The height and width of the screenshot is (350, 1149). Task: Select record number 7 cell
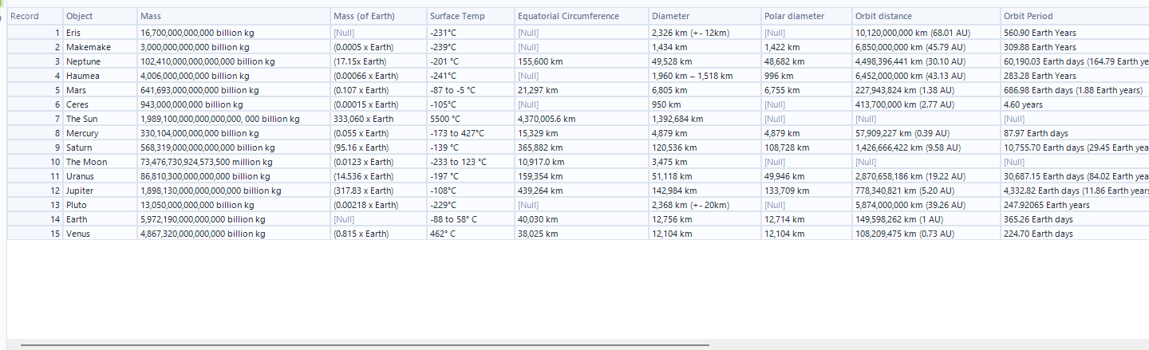[x=35, y=119]
